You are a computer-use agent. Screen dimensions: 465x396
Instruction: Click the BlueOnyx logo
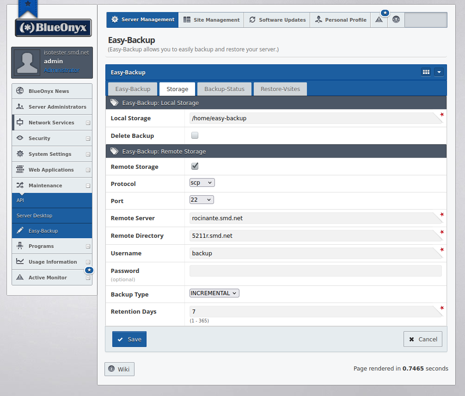coord(53,28)
